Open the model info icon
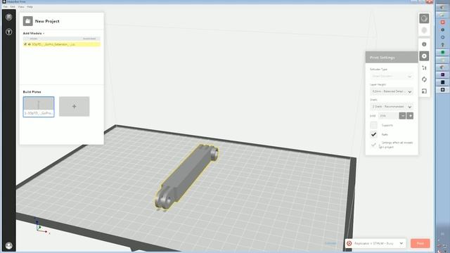The width and height of the screenshot is (450, 253). 424,44
